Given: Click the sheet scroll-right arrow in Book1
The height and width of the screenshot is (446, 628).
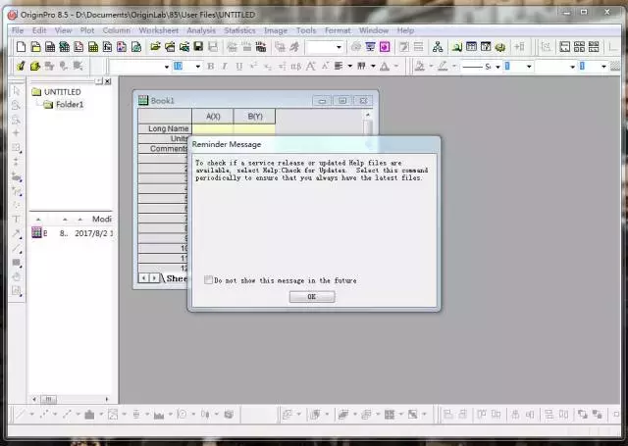Looking at the screenshot, I should [x=154, y=277].
